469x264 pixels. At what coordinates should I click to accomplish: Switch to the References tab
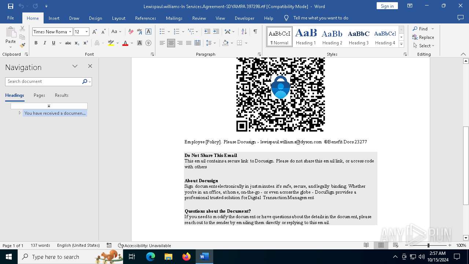[x=145, y=18]
